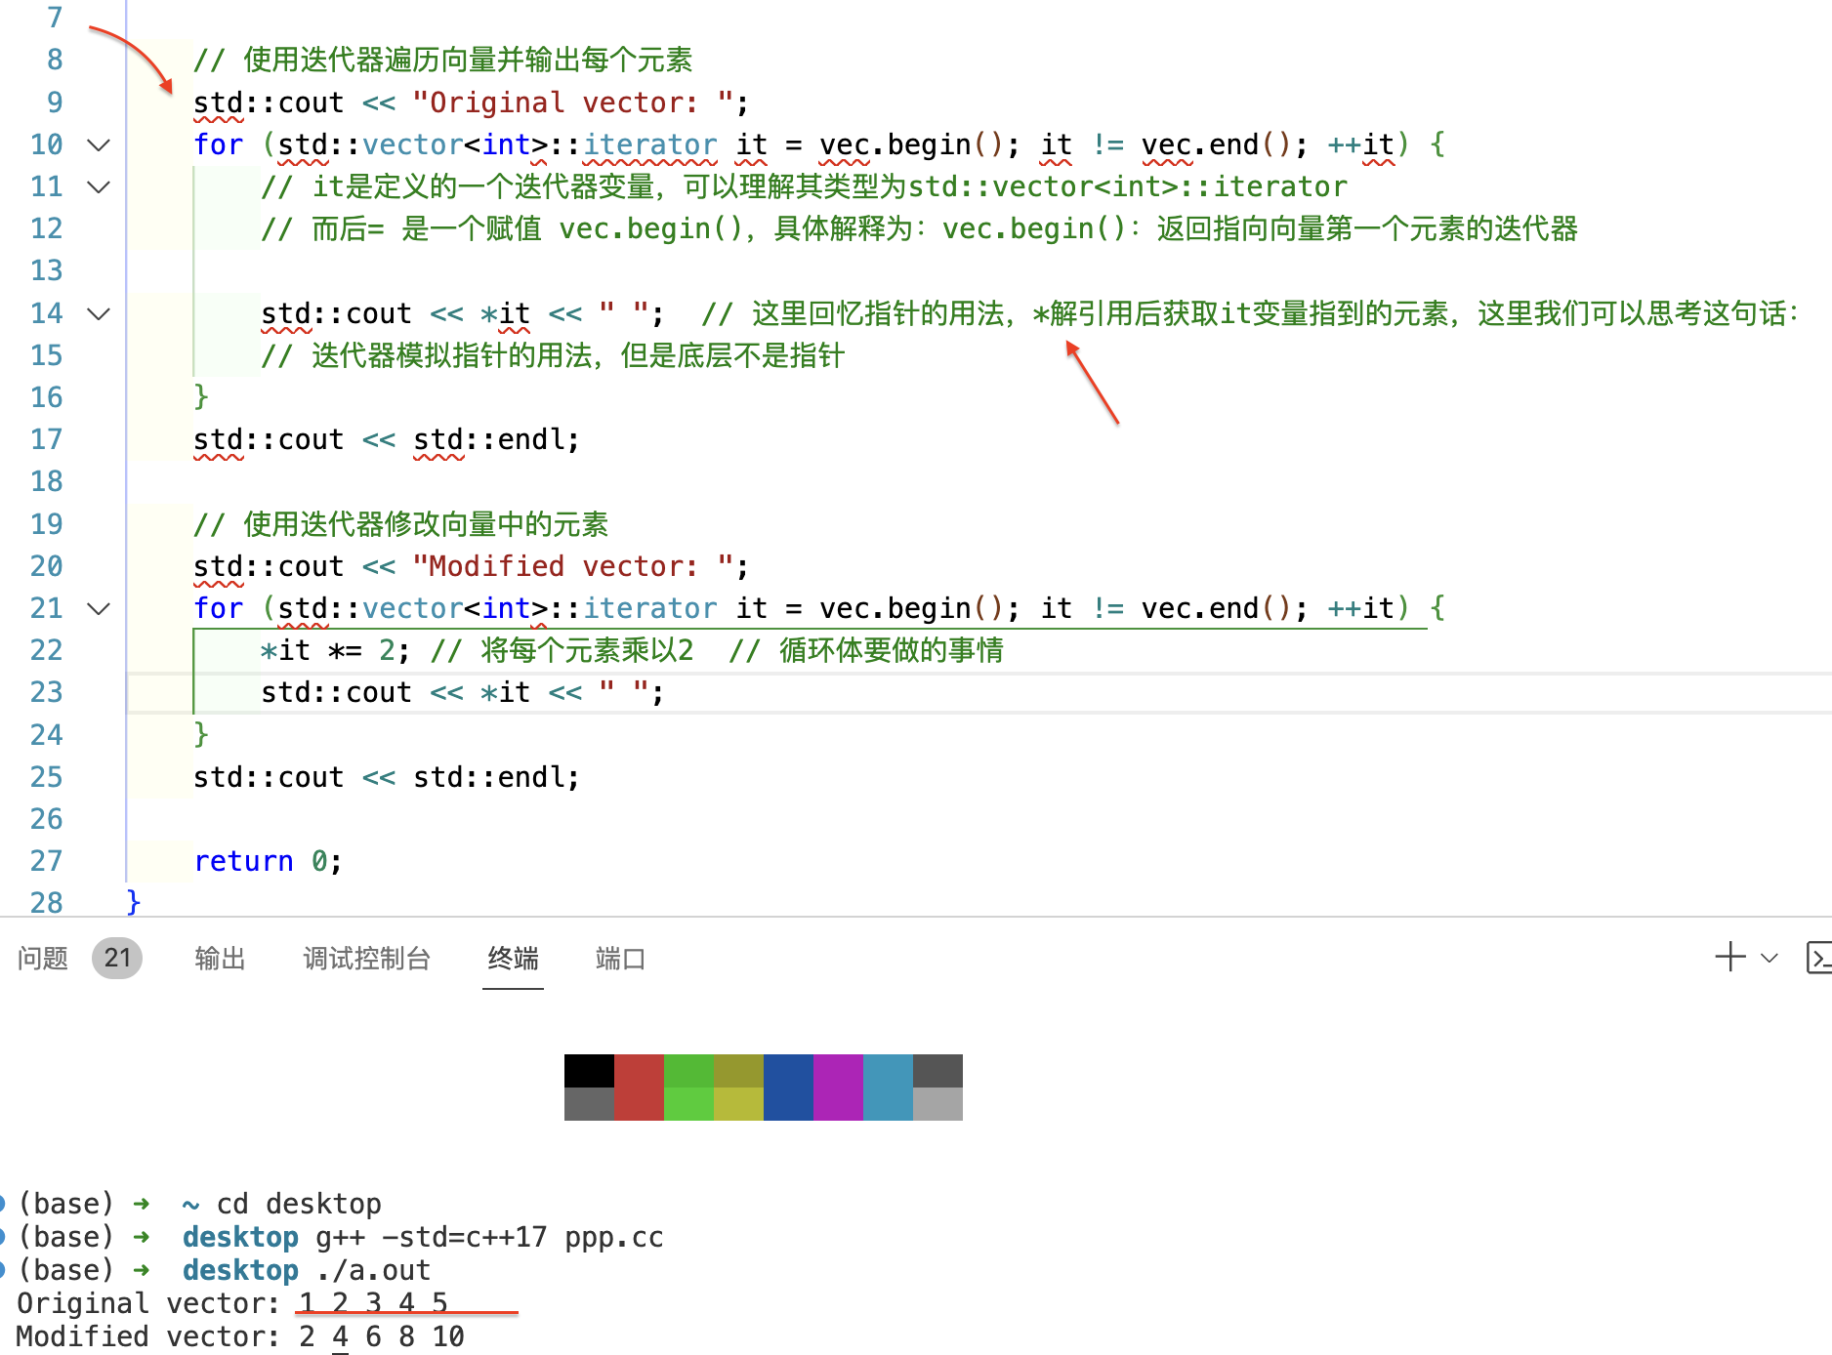Viewport: 1832px width, 1355px height.
Task: Click the 'g++ -std=c++17 ppp.cc' terminal command
Action: click(x=489, y=1238)
